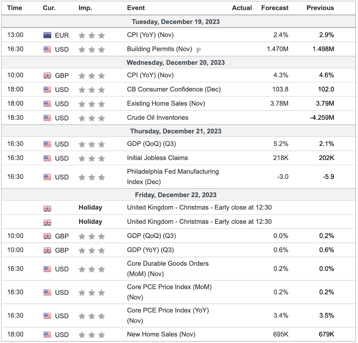Click the US flag in Existing Home Sales row
This screenshot has height=343, width=358.
[x=47, y=104]
